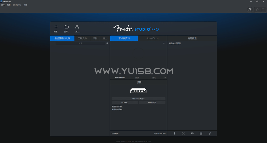Open the YouTube link icon
The width and height of the screenshot is (267, 143).
tap(192, 133)
